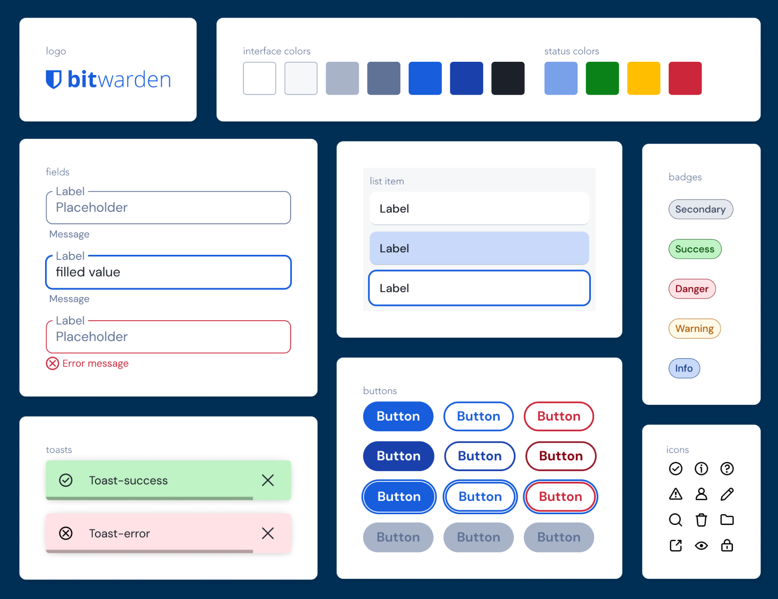
Task: Click the check-circle icon in the icons panel
Action: pos(676,469)
